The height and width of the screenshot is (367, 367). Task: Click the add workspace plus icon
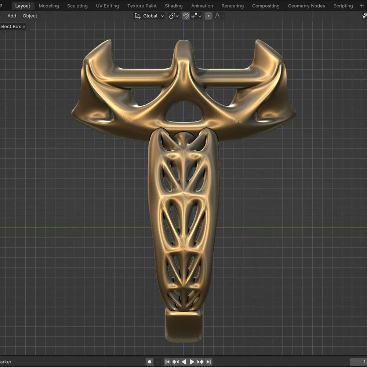361,6
